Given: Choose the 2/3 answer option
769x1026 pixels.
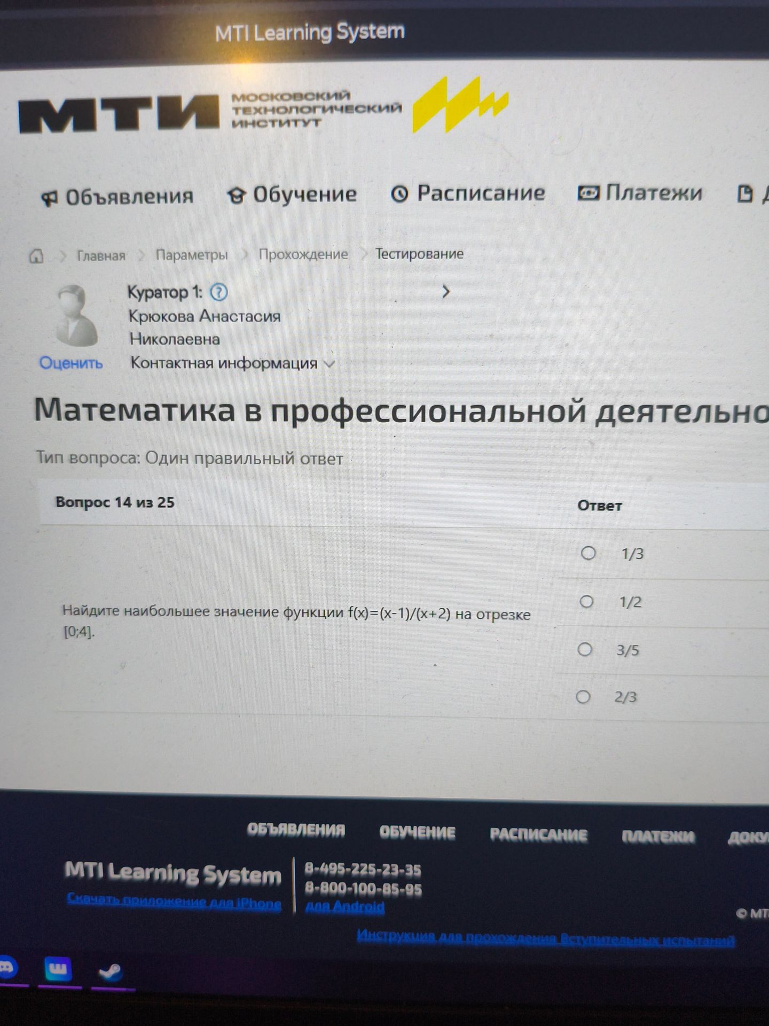Looking at the screenshot, I should pyautogui.click(x=583, y=697).
